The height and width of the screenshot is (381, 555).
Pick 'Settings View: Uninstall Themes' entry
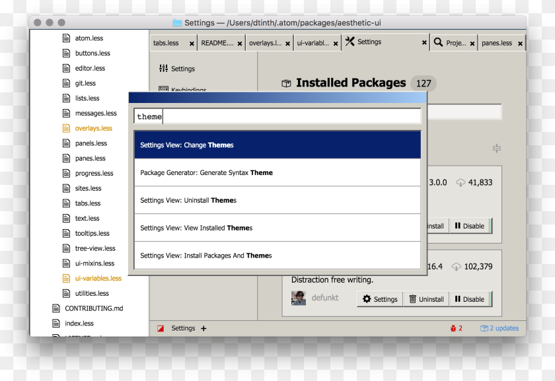click(277, 200)
